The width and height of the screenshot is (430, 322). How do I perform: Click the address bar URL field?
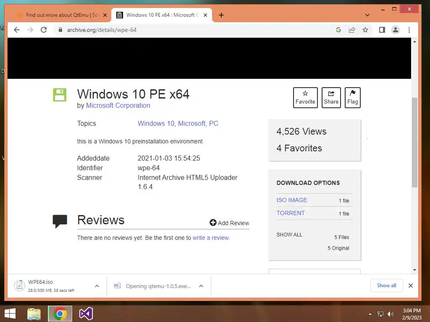(x=192, y=30)
